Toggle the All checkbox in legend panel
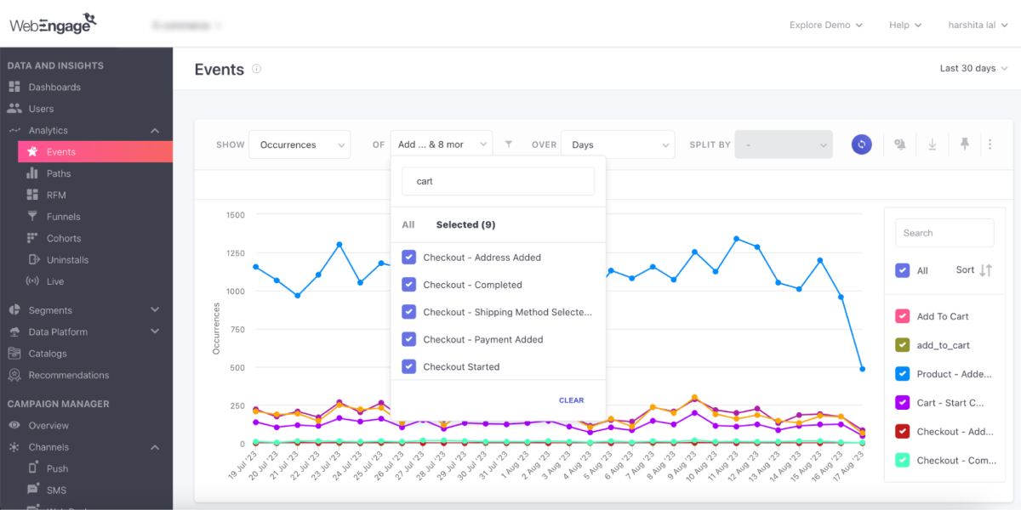Image resolution: width=1021 pixels, height=510 pixels. (x=903, y=270)
